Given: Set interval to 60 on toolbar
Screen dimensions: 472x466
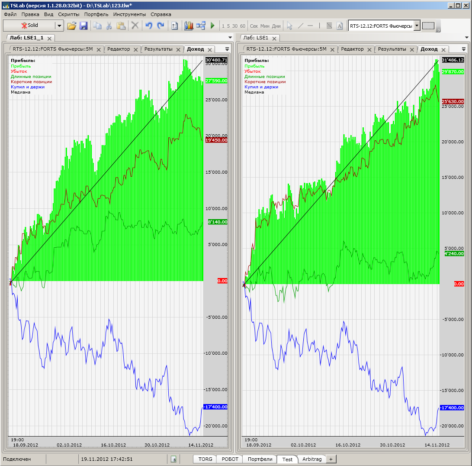Looking at the screenshot, I should click(243, 26).
